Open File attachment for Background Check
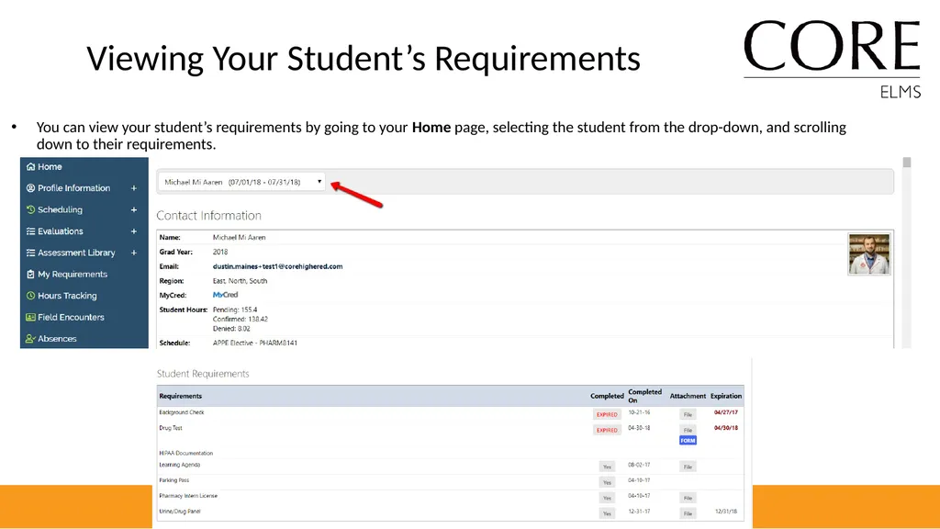 pos(688,414)
